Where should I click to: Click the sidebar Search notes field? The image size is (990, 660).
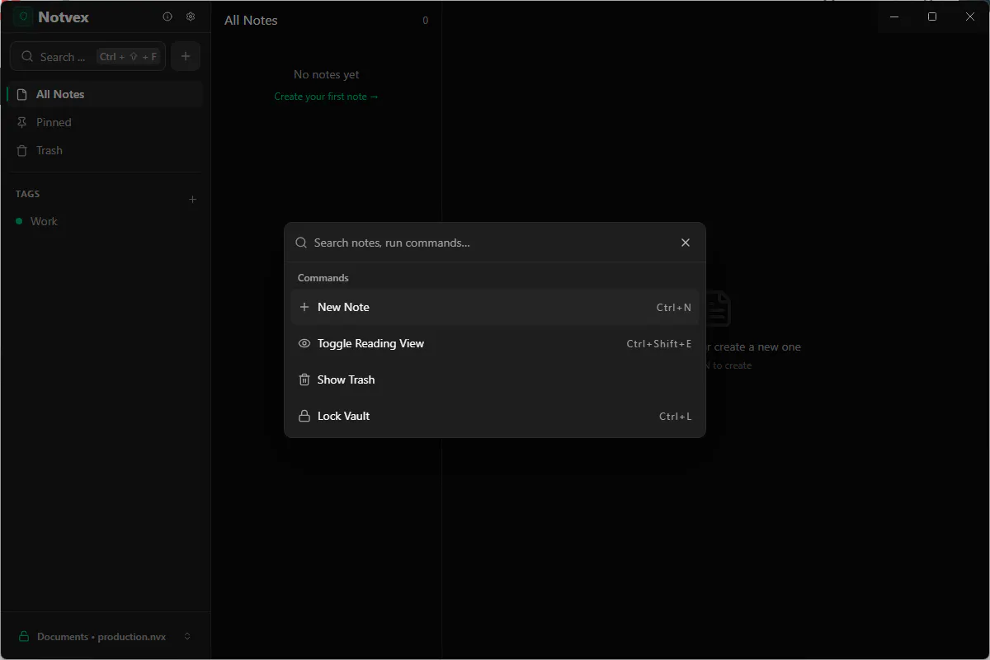(87, 56)
